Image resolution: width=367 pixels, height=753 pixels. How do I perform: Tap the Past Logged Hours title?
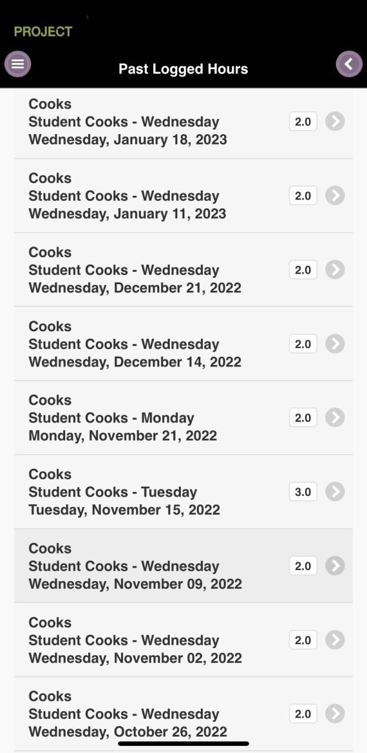pyautogui.click(x=183, y=69)
